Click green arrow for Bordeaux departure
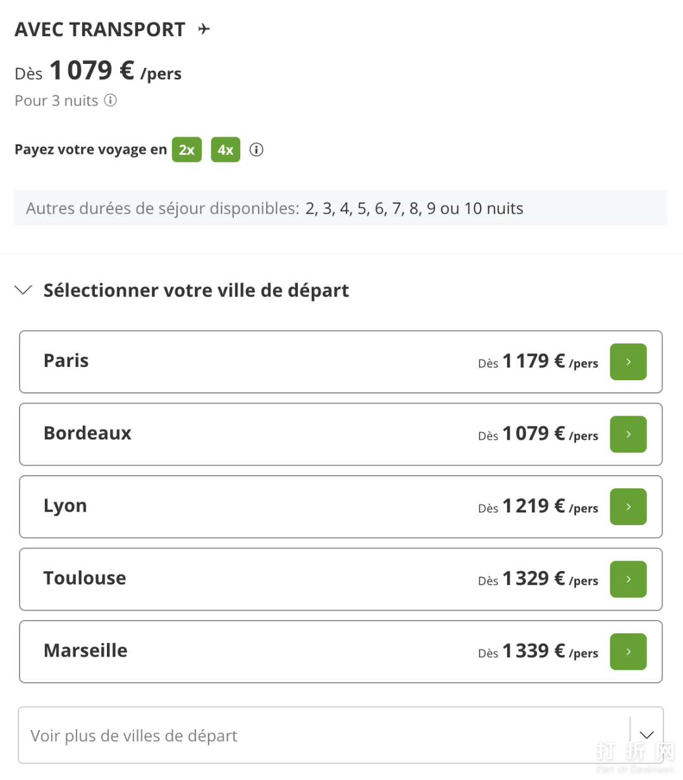Screen dimensions: 683x780 (x=628, y=434)
